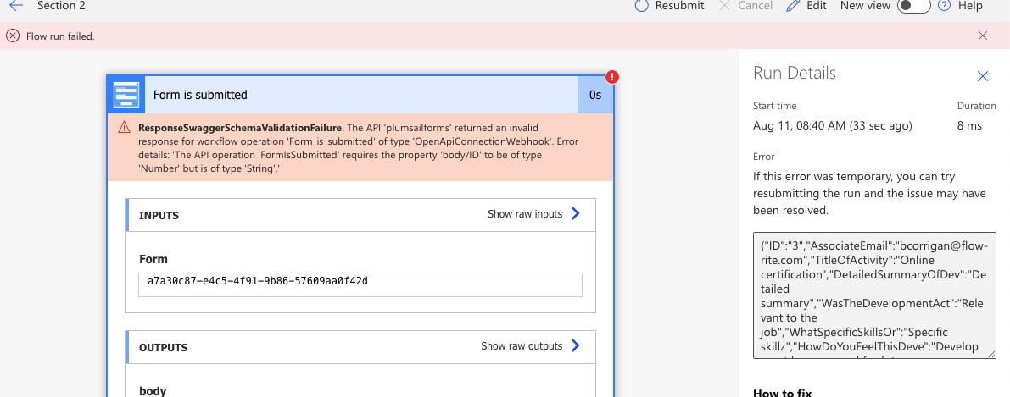Open the Help menu item
Screen dimensions: 1010x397
point(970,6)
